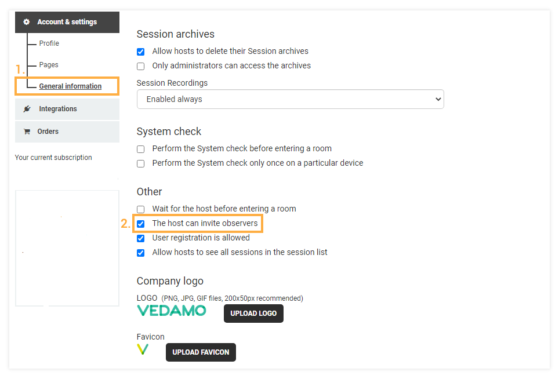Toggle Allow hosts to see all sessions
Viewport: 559px width, 379px height.
click(141, 253)
